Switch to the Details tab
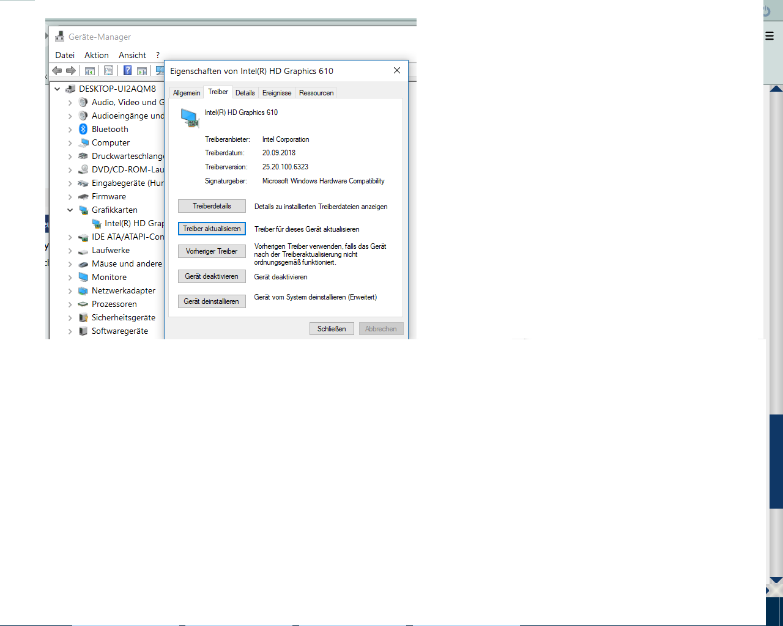 (245, 93)
